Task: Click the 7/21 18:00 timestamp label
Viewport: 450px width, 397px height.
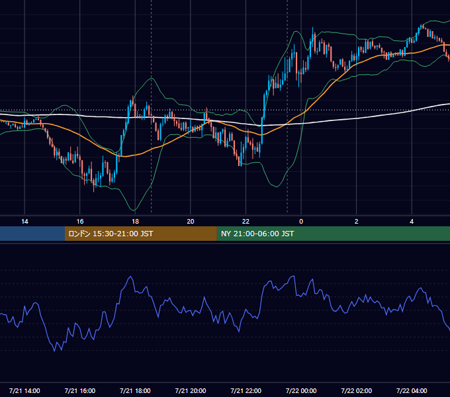Action: (135, 390)
